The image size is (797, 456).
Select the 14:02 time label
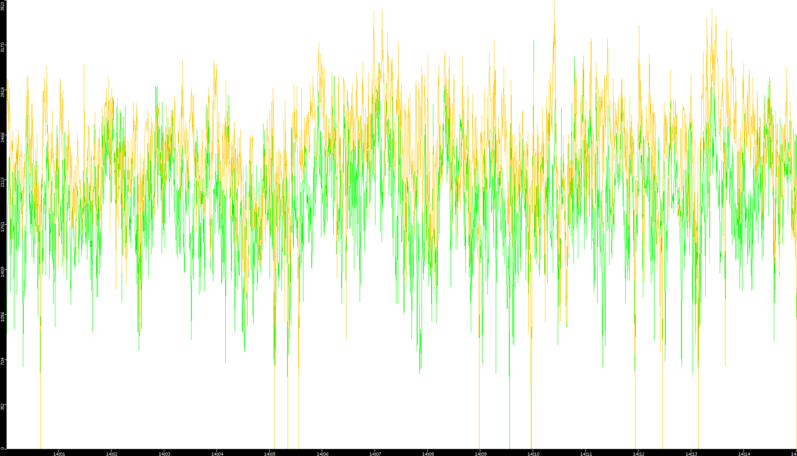tap(112, 454)
